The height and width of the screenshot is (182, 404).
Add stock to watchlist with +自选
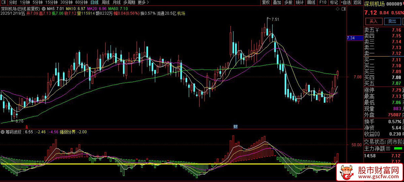pos(345,3)
